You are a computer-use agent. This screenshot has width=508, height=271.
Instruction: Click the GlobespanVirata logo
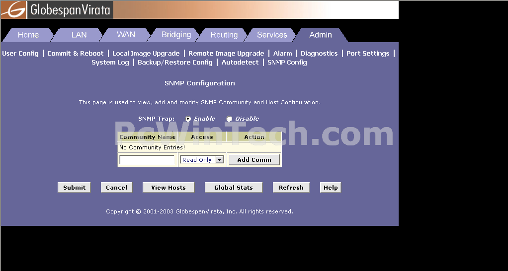(57, 10)
